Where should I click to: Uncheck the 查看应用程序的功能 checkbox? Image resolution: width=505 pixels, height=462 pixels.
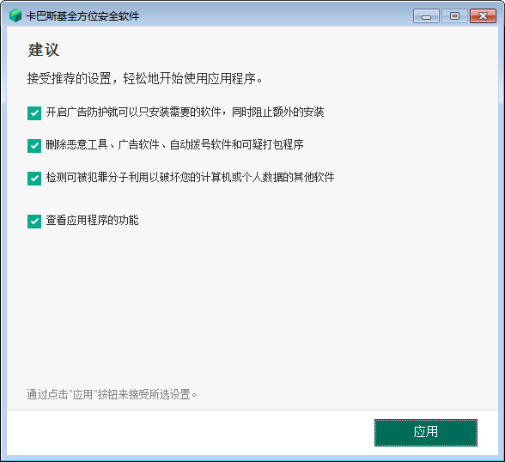coord(34,222)
